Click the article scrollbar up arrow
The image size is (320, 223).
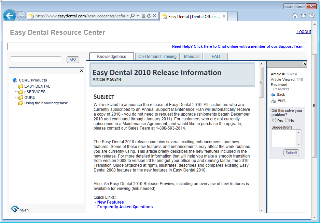[261, 64]
